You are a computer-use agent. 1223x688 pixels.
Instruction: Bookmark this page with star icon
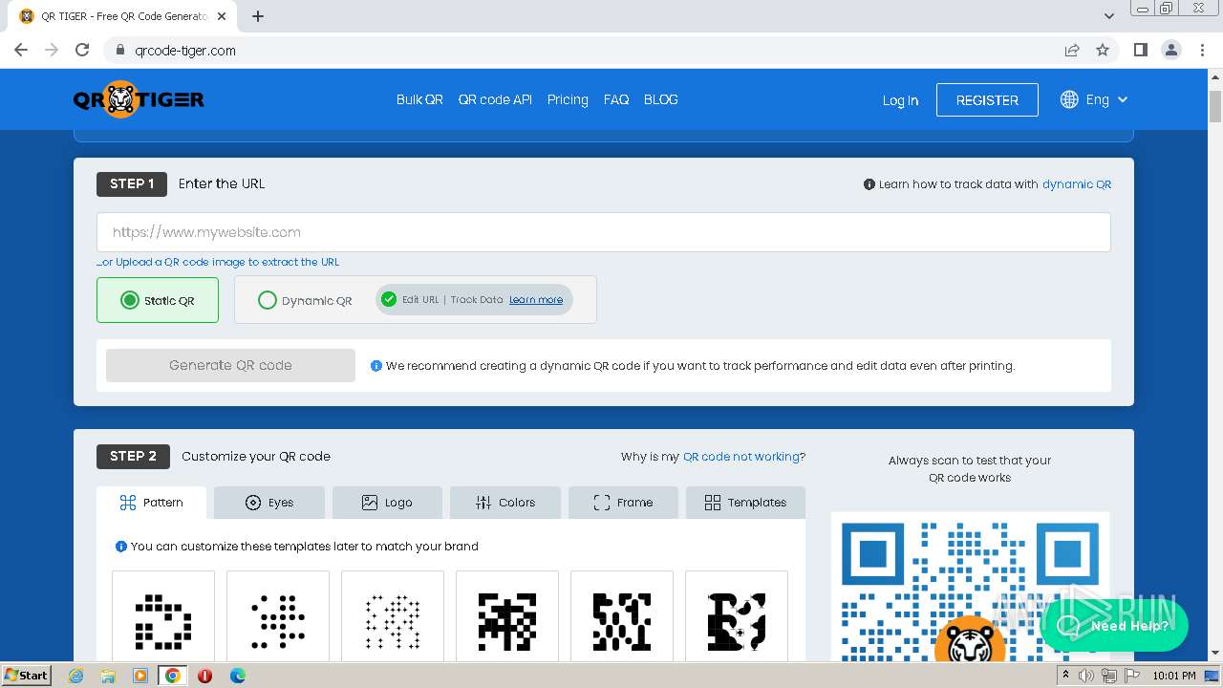click(x=1103, y=50)
